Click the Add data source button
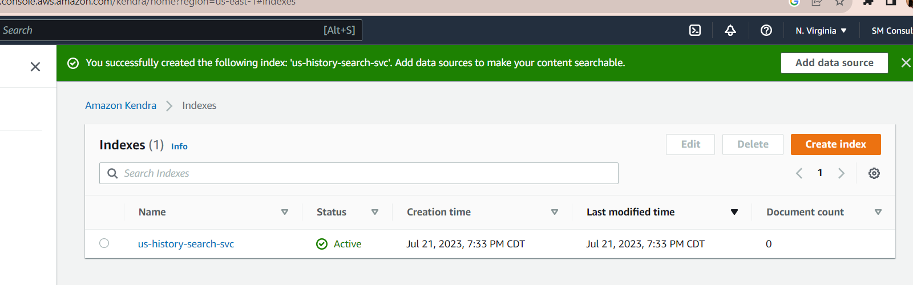This screenshot has height=285, width=913. pos(834,63)
